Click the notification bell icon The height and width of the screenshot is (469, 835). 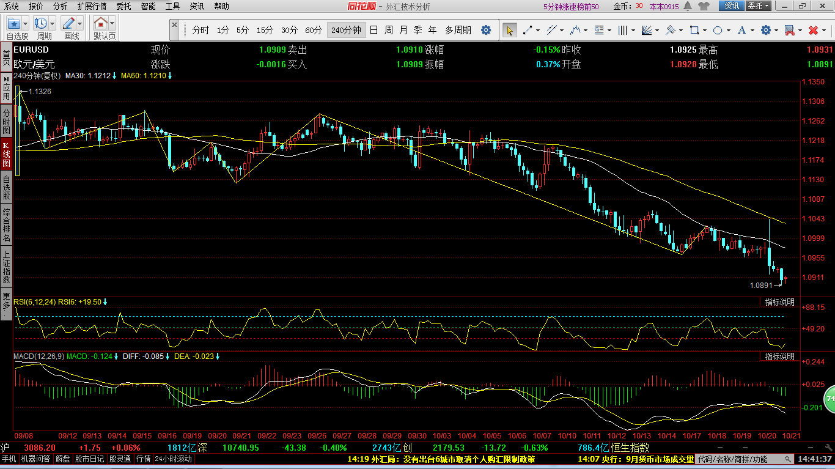688,6
